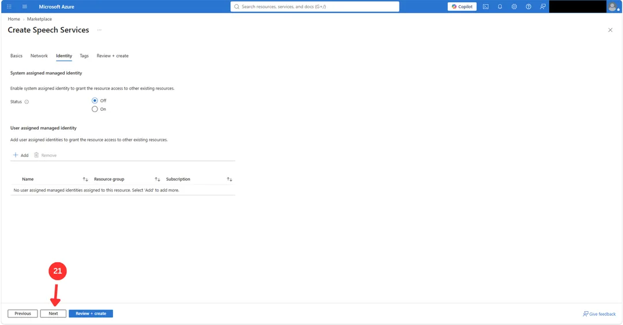Click the "No user assigned managed identities" message
Image resolution: width=623 pixels, height=325 pixels.
coord(96,190)
